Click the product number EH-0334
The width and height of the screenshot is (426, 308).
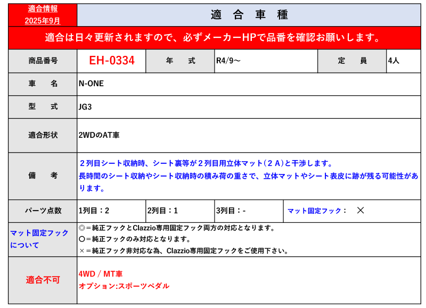click(111, 61)
